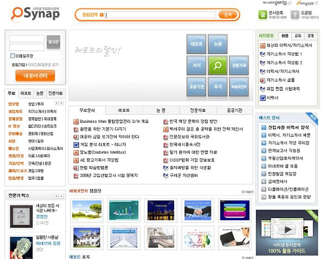Toggle the 이메일저장 checkbox
This screenshot has height=259, width=324.
coord(13,56)
